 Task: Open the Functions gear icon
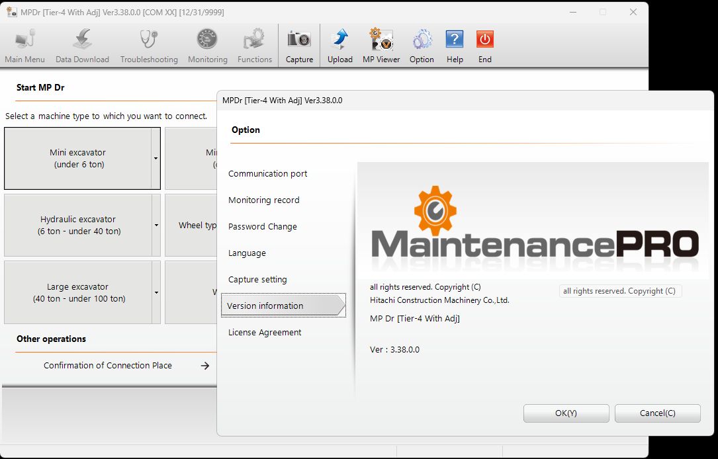point(255,46)
